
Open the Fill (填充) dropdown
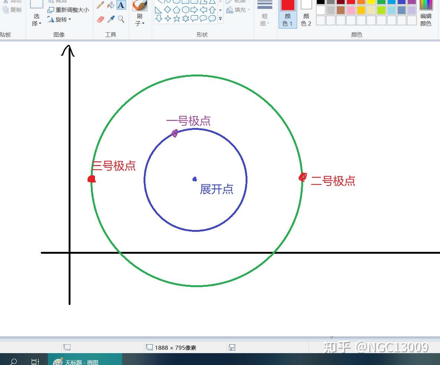tap(238, 10)
